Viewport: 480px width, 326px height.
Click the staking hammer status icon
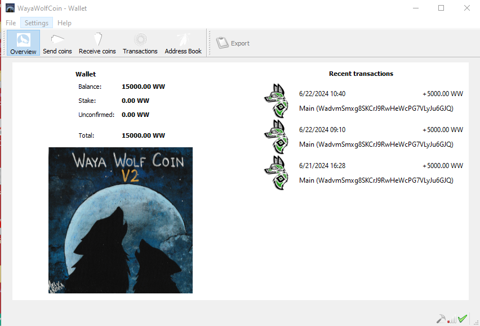[441, 319]
